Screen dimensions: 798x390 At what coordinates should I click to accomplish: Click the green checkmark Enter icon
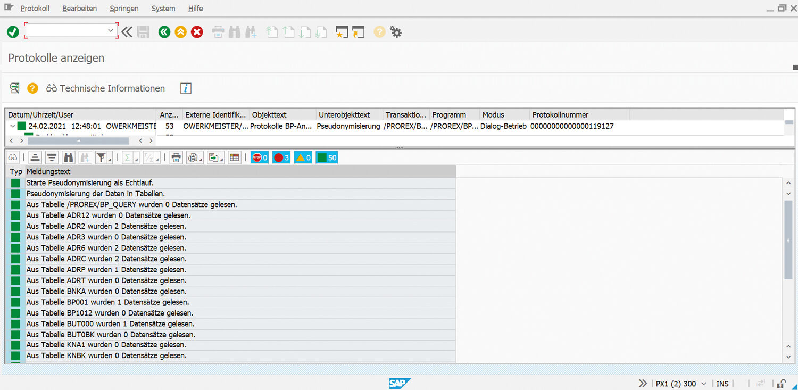tap(13, 32)
